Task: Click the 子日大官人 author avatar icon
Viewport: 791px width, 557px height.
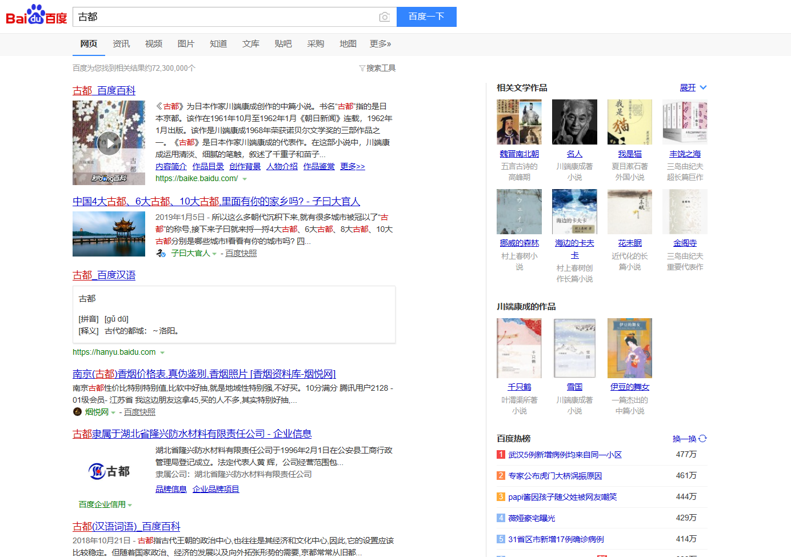Action: point(161,253)
